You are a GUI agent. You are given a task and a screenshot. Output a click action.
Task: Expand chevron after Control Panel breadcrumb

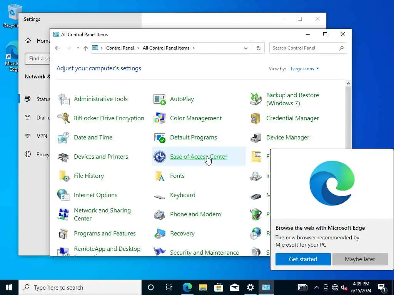click(139, 48)
